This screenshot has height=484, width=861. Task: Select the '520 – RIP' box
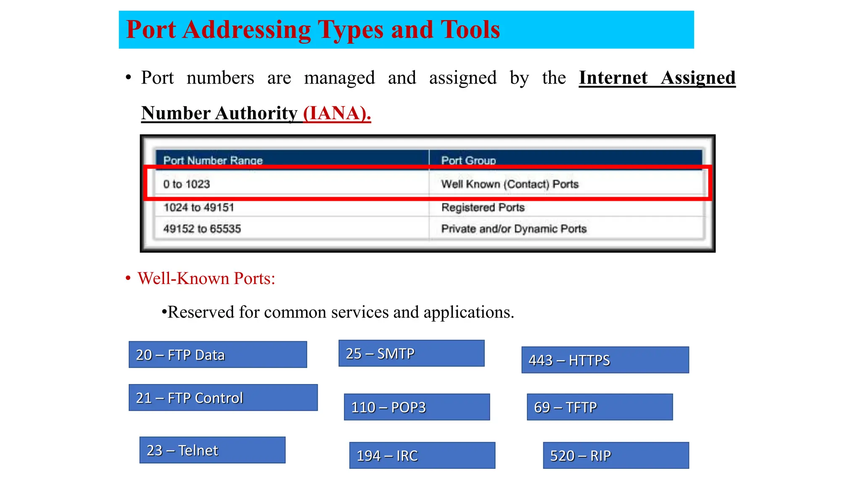(616, 455)
